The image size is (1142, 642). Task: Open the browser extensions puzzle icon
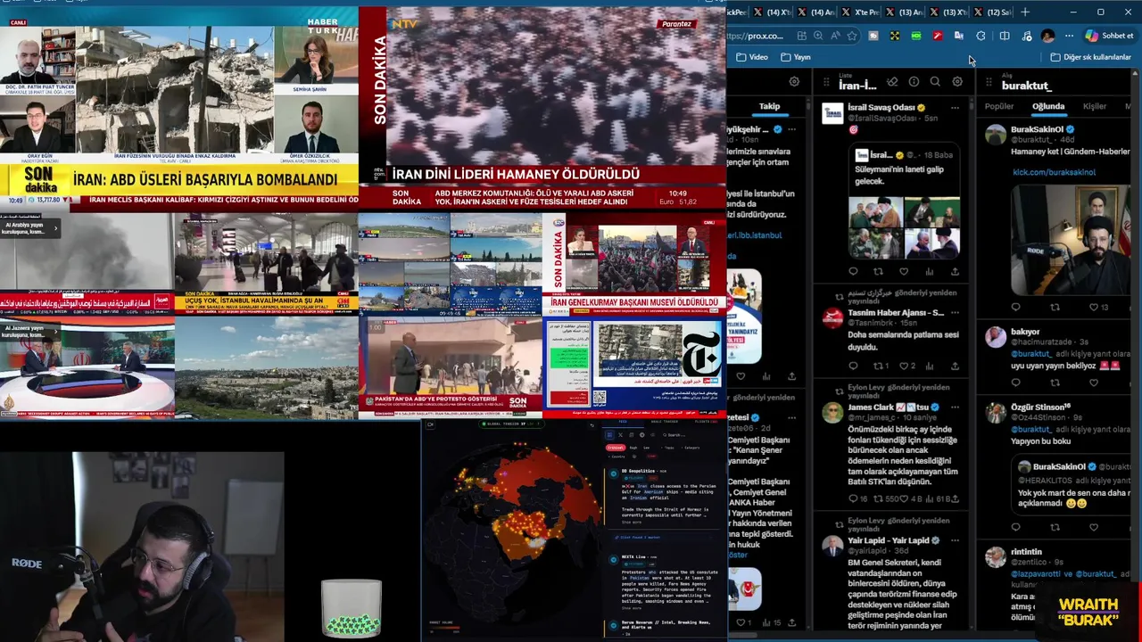coord(981,36)
